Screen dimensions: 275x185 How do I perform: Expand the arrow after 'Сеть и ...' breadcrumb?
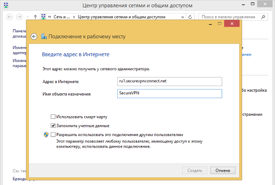(74, 17)
